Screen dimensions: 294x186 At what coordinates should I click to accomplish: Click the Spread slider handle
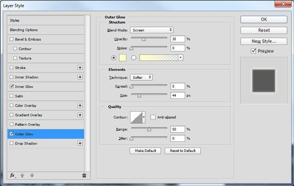pyautogui.click(x=131, y=86)
